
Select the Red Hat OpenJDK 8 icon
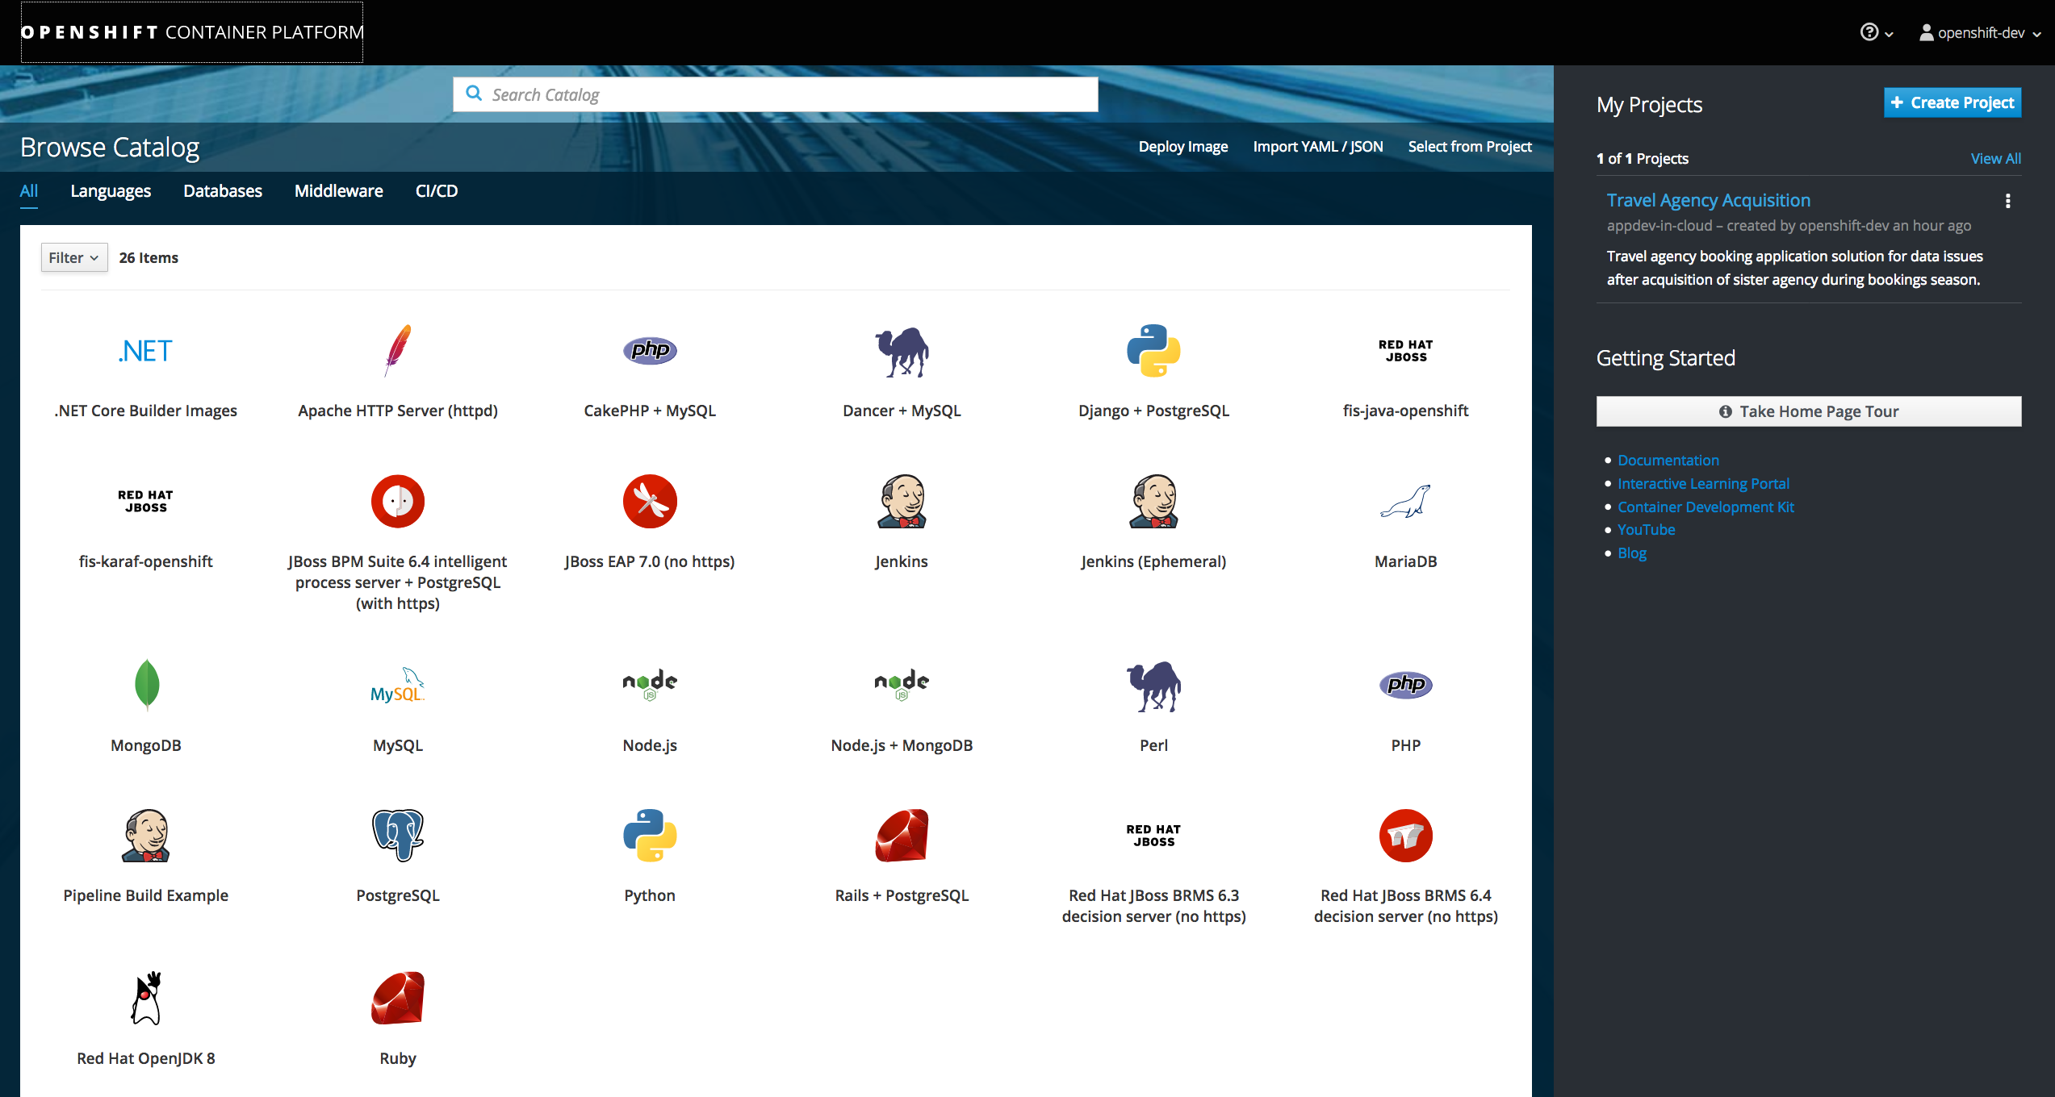pyautogui.click(x=146, y=998)
